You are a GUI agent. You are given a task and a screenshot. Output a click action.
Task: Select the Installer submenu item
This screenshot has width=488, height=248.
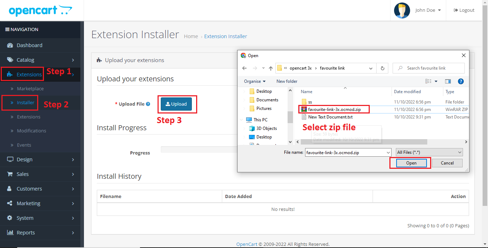(x=26, y=103)
